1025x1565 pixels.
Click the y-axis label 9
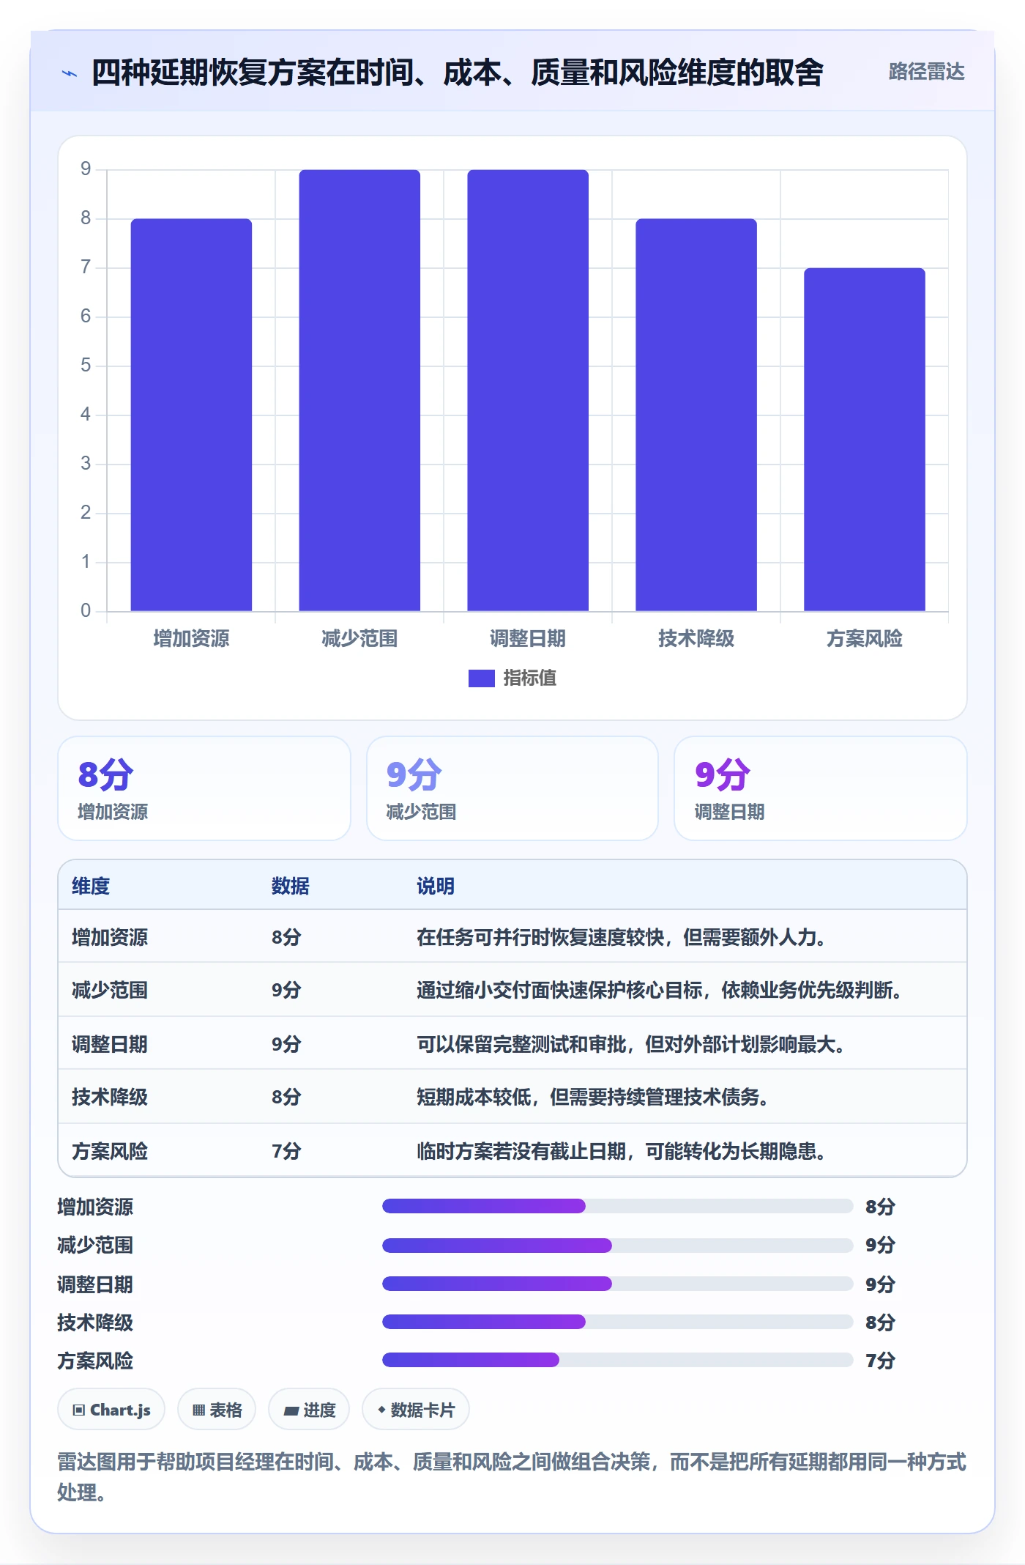[86, 169]
